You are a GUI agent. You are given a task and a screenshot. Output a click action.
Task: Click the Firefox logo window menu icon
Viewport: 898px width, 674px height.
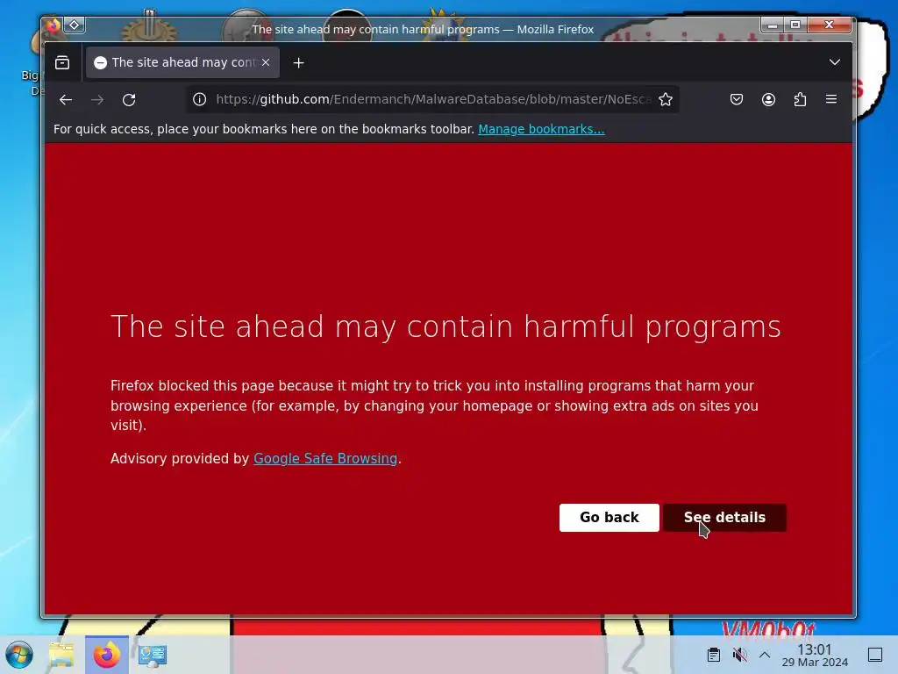(53, 25)
